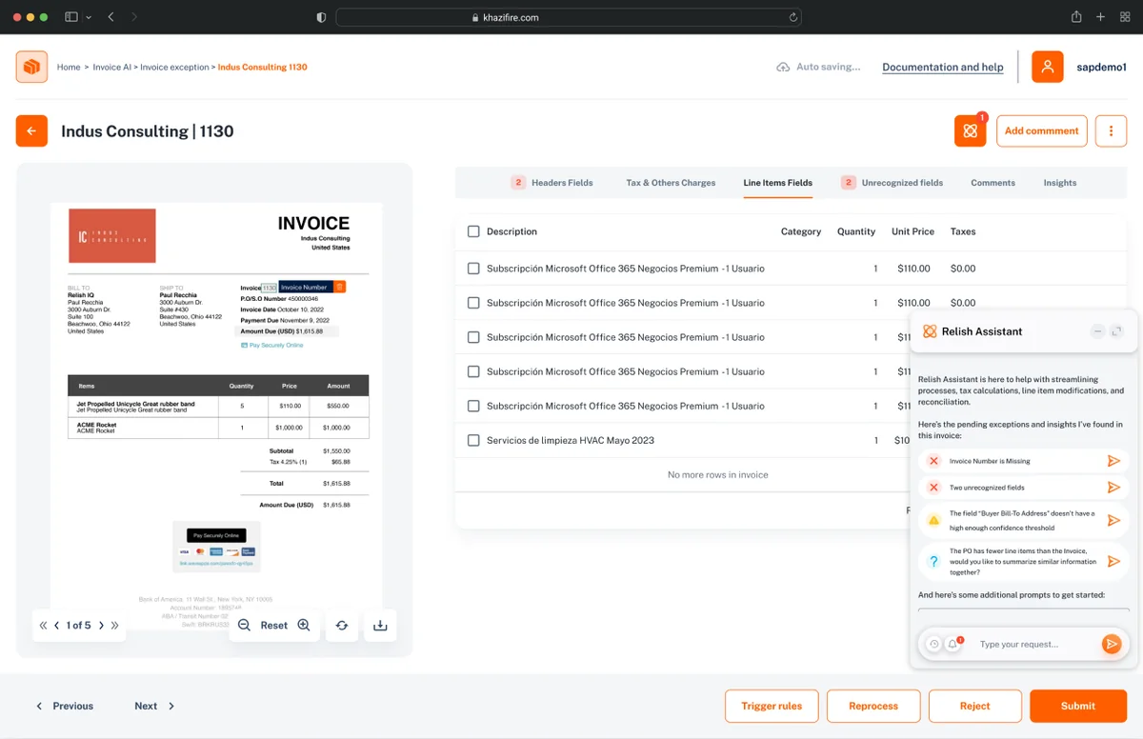Click the Auto saving cloud icon
The image size is (1143, 739).
[x=783, y=67]
